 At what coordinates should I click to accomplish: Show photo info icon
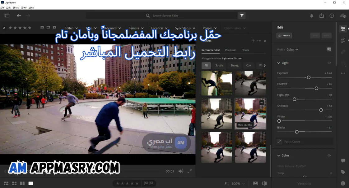click(343, 183)
